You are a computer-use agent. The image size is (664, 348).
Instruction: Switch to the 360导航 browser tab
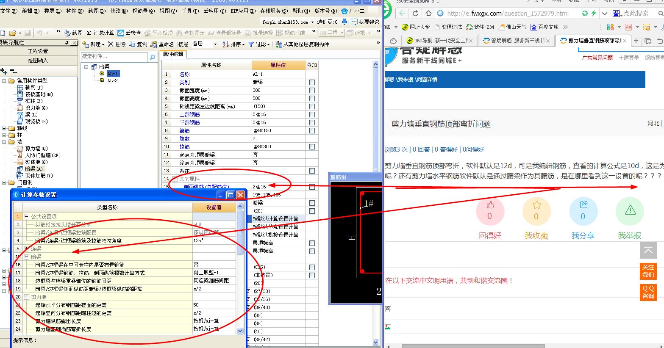pyautogui.click(x=439, y=41)
